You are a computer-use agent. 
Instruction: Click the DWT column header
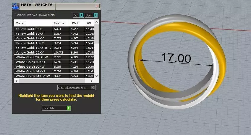click(76, 23)
